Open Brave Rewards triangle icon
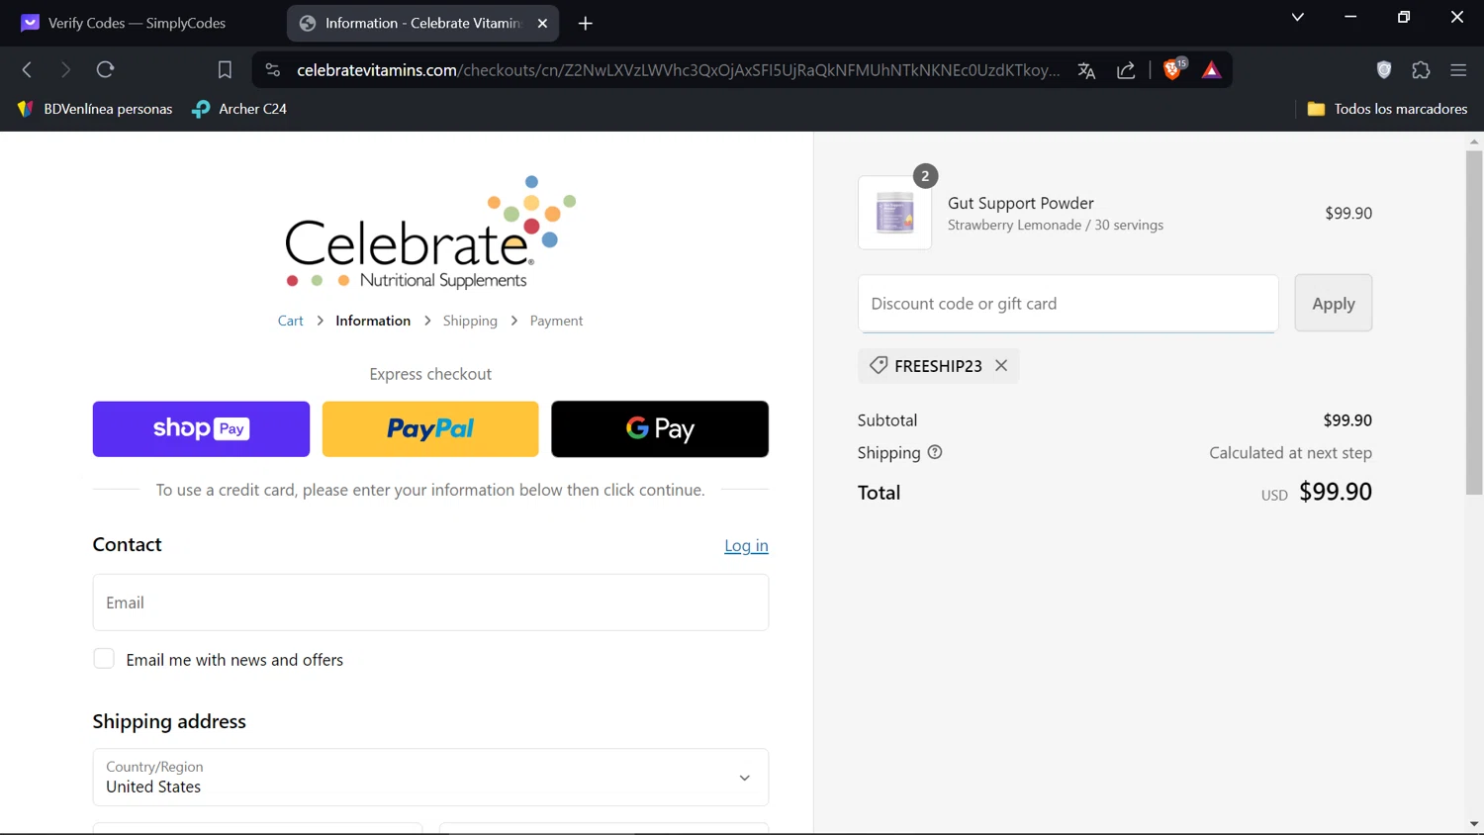 pyautogui.click(x=1211, y=69)
